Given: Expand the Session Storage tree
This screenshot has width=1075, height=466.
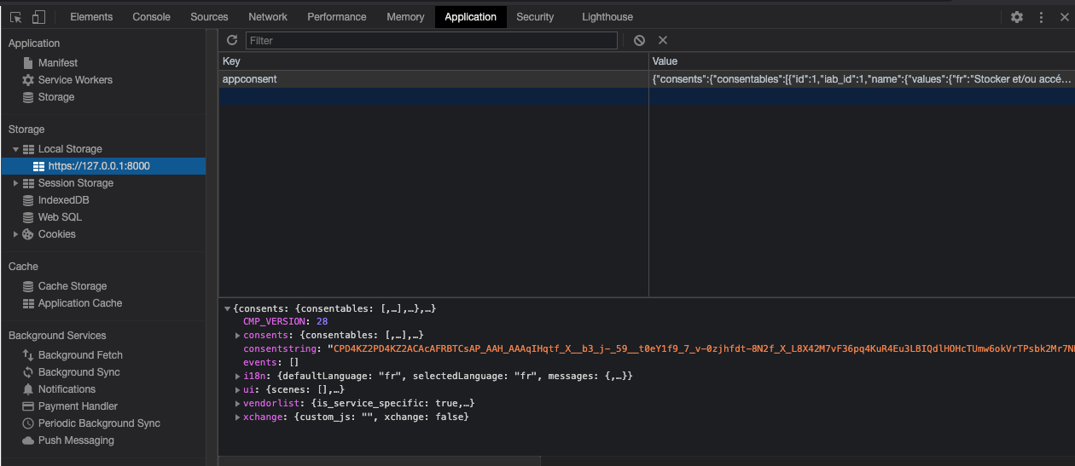Looking at the screenshot, I should (15, 183).
